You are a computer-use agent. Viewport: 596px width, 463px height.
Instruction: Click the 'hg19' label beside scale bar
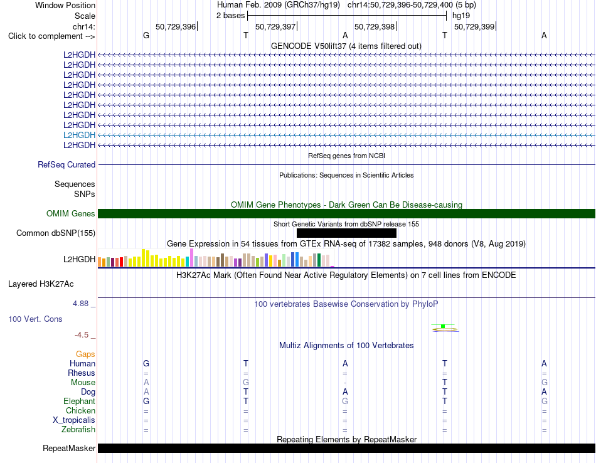461,16
